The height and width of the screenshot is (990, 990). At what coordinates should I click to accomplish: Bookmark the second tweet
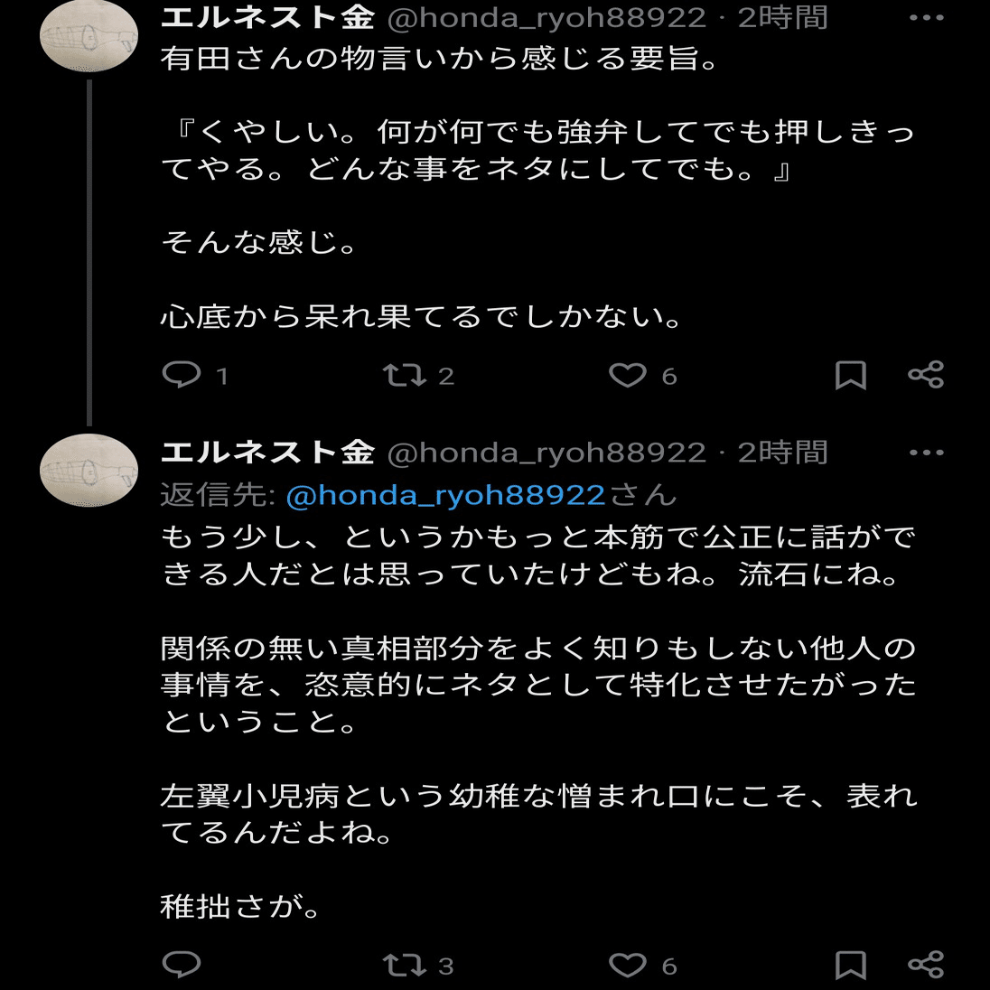(x=850, y=966)
